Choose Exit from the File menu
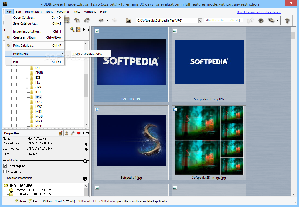299x207 pixels. (x=35, y=62)
